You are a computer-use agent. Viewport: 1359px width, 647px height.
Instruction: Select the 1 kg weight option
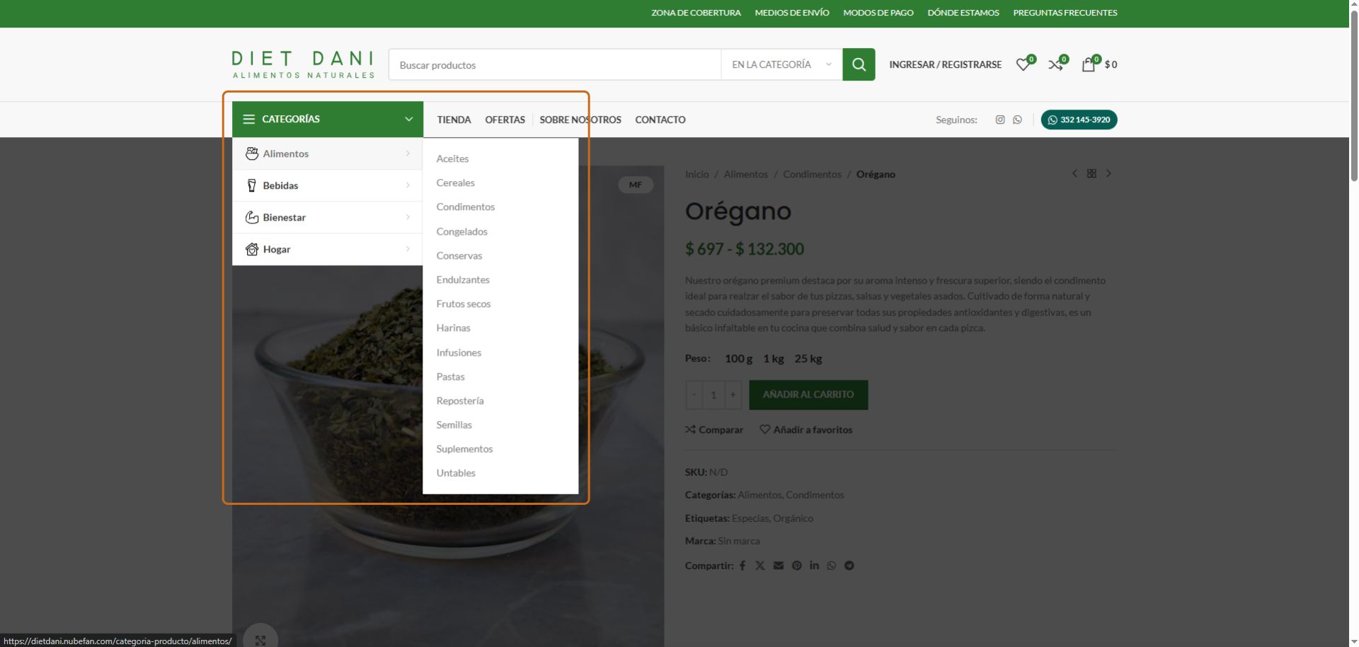click(x=773, y=359)
